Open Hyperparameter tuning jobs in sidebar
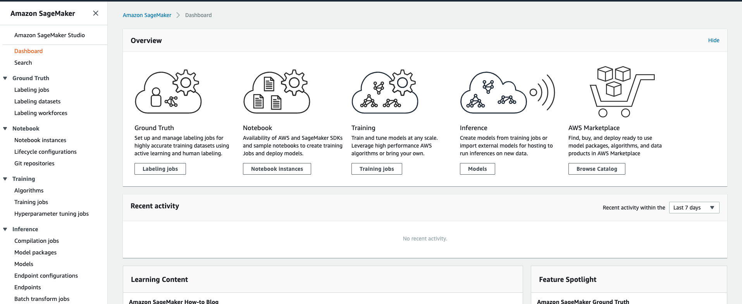 pyautogui.click(x=52, y=214)
